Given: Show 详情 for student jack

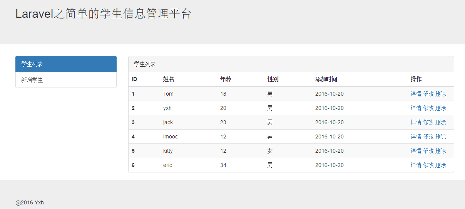Looking at the screenshot, I should [x=416, y=122].
